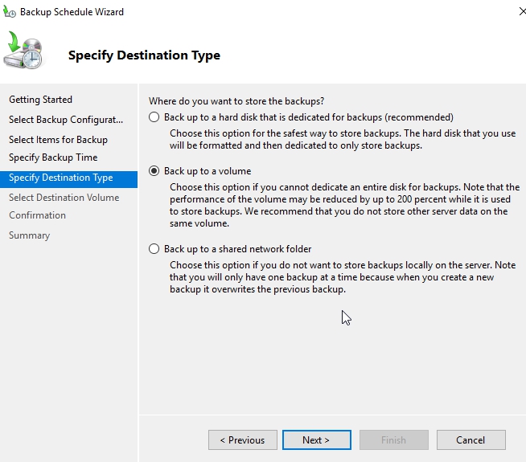The width and height of the screenshot is (526, 462).
Task: Click the Confirmation step in the sidebar
Action: (x=37, y=215)
